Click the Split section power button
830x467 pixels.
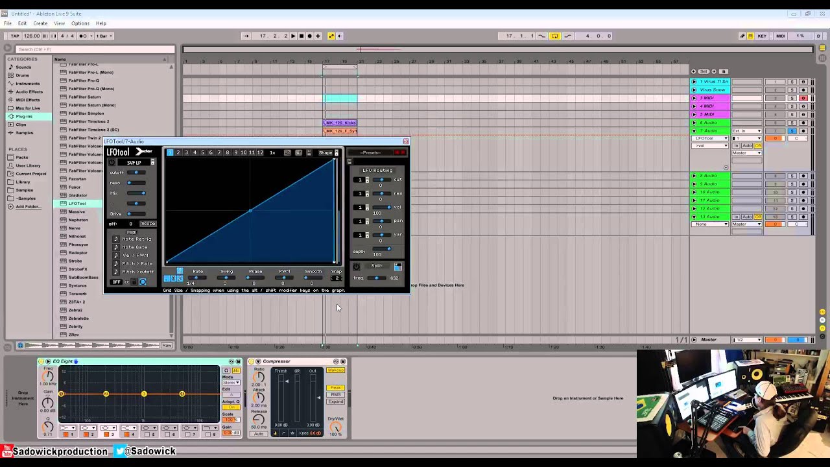(356, 266)
